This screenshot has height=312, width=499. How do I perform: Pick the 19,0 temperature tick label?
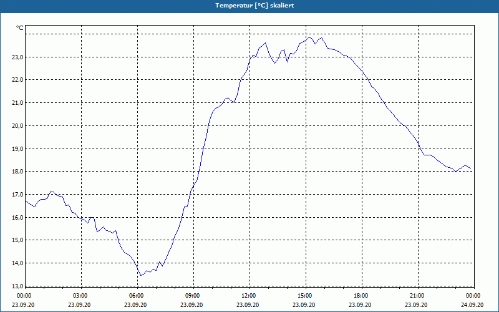[18, 149]
